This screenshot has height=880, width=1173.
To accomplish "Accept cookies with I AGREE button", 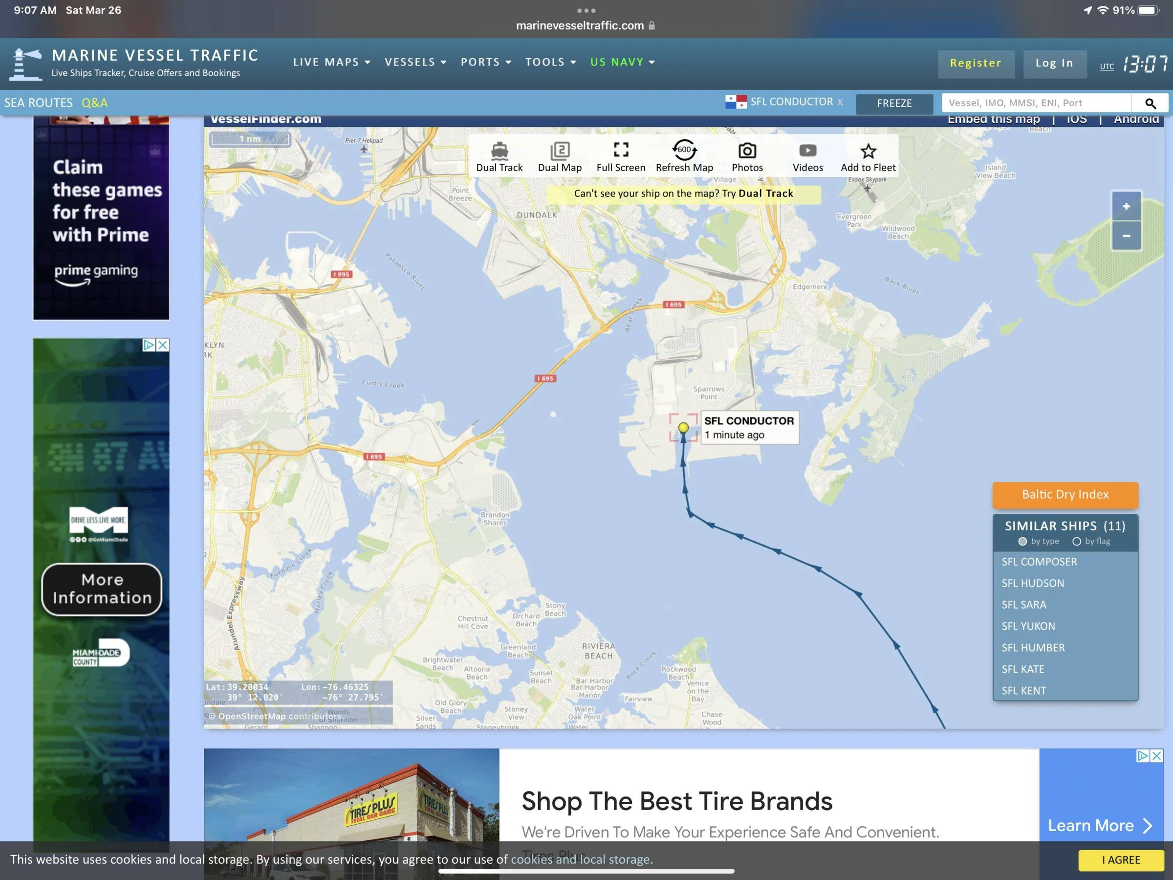I will [1121, 860].
